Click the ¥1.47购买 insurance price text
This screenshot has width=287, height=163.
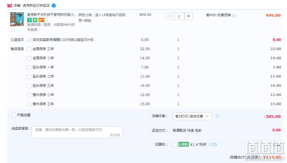198,144
